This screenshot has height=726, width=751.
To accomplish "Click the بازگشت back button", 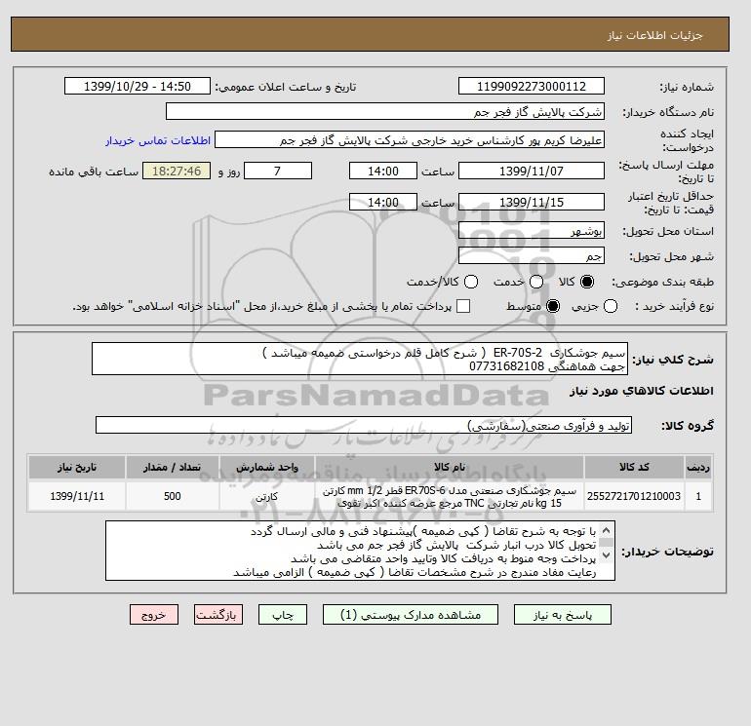I will [218, 615].
